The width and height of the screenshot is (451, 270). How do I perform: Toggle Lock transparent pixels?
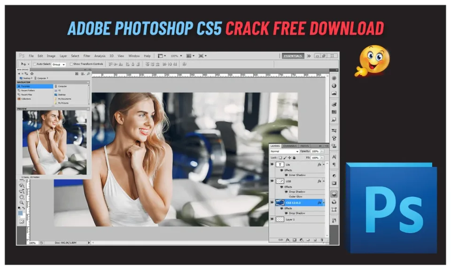point(280,158)
